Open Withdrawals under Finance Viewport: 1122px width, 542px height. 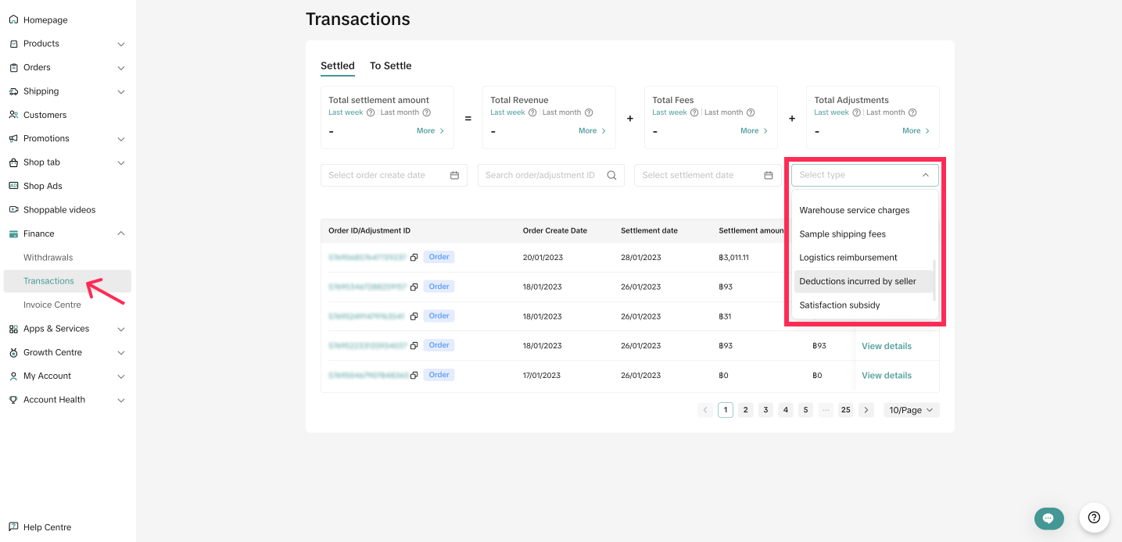tap(48, 257)
